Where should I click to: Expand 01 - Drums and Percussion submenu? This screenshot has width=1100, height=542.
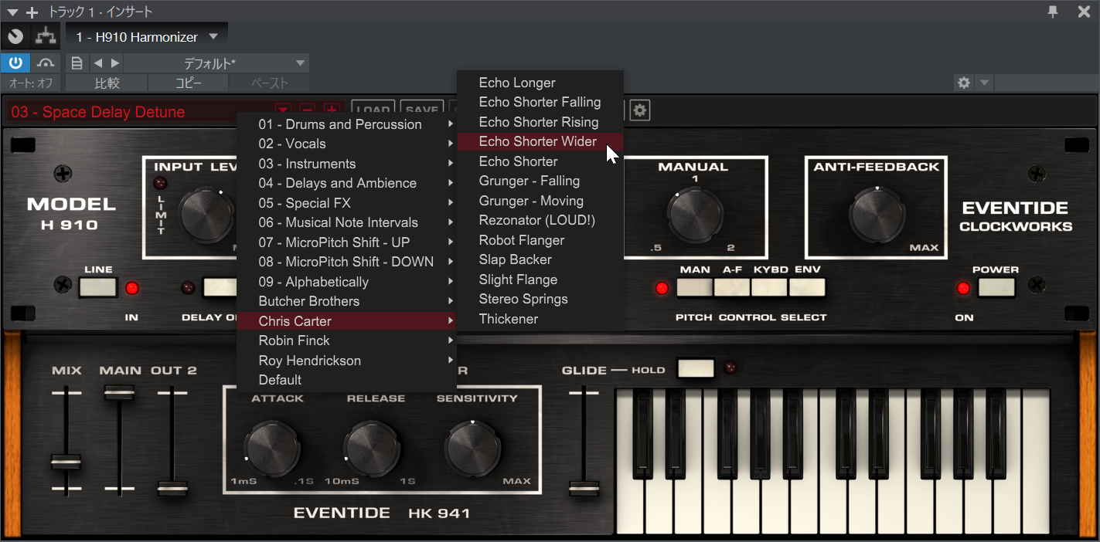[x=347, y=124]
